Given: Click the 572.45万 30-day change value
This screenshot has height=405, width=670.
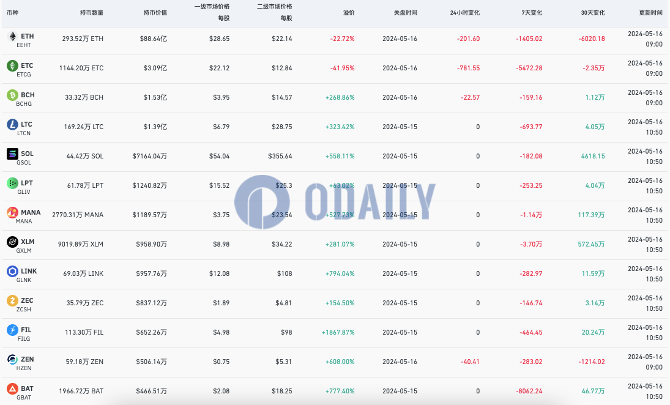Looking at the screenshot, I should click(x=592, y=244).
